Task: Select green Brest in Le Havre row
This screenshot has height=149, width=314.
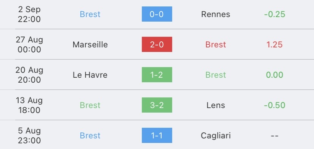Action: click(x=216, y=75)
